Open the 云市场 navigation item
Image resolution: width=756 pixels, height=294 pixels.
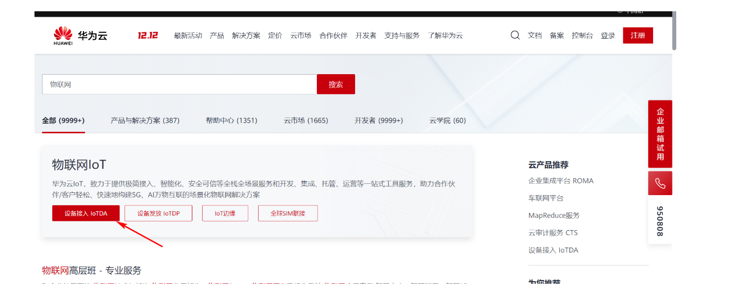[x=301, y=35]
